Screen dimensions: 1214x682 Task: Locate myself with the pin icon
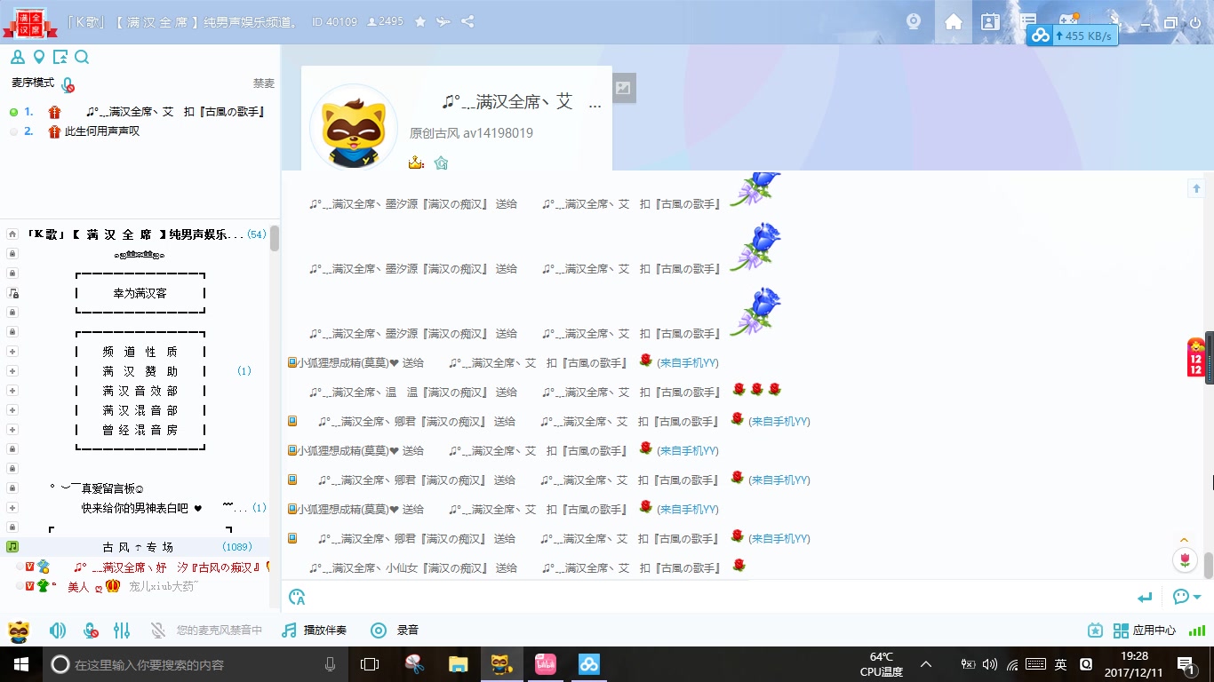point(38,58)
